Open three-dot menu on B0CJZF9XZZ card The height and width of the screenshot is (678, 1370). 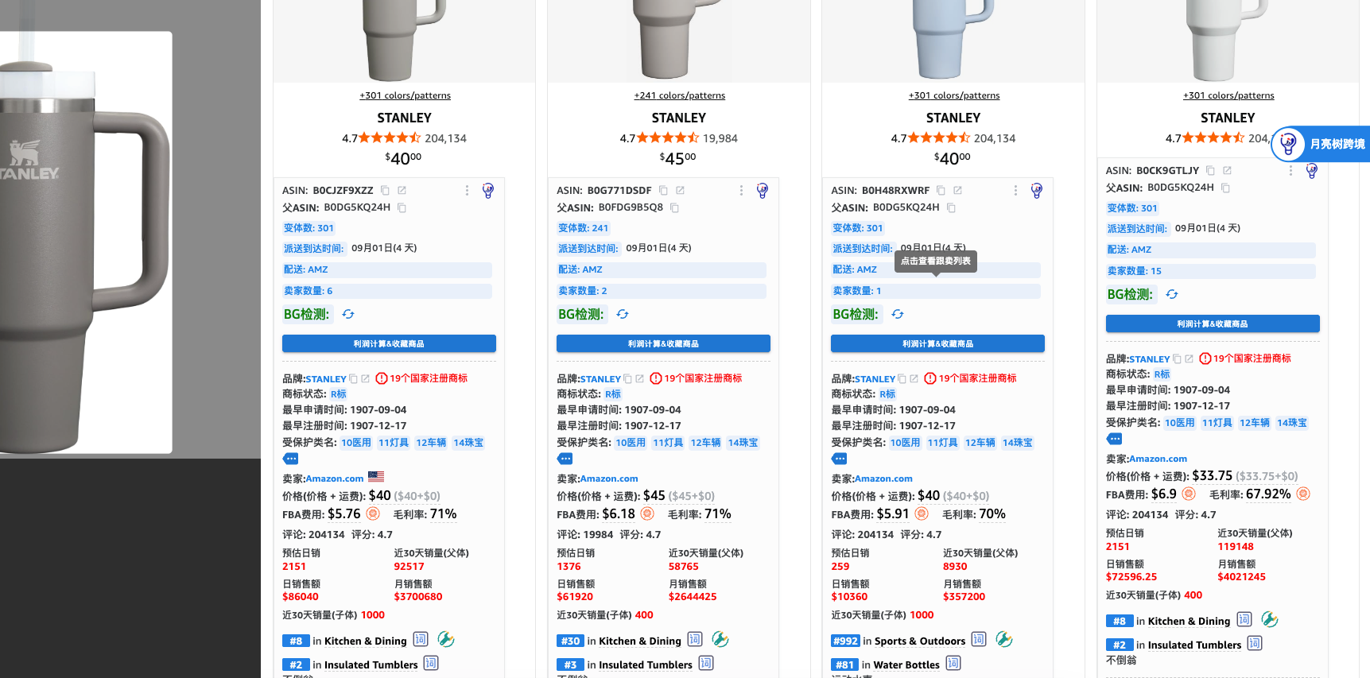(467, 191)
